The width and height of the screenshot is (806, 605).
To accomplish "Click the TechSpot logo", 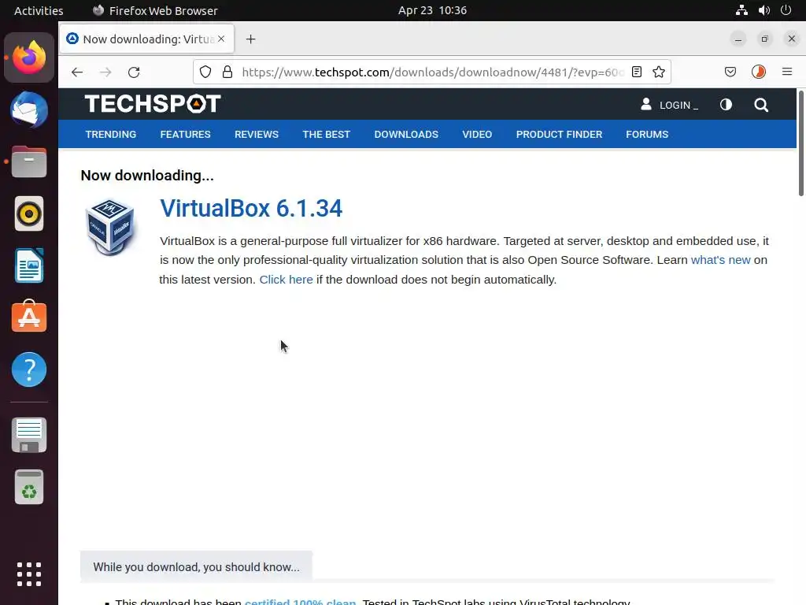I will pos(153,103).
